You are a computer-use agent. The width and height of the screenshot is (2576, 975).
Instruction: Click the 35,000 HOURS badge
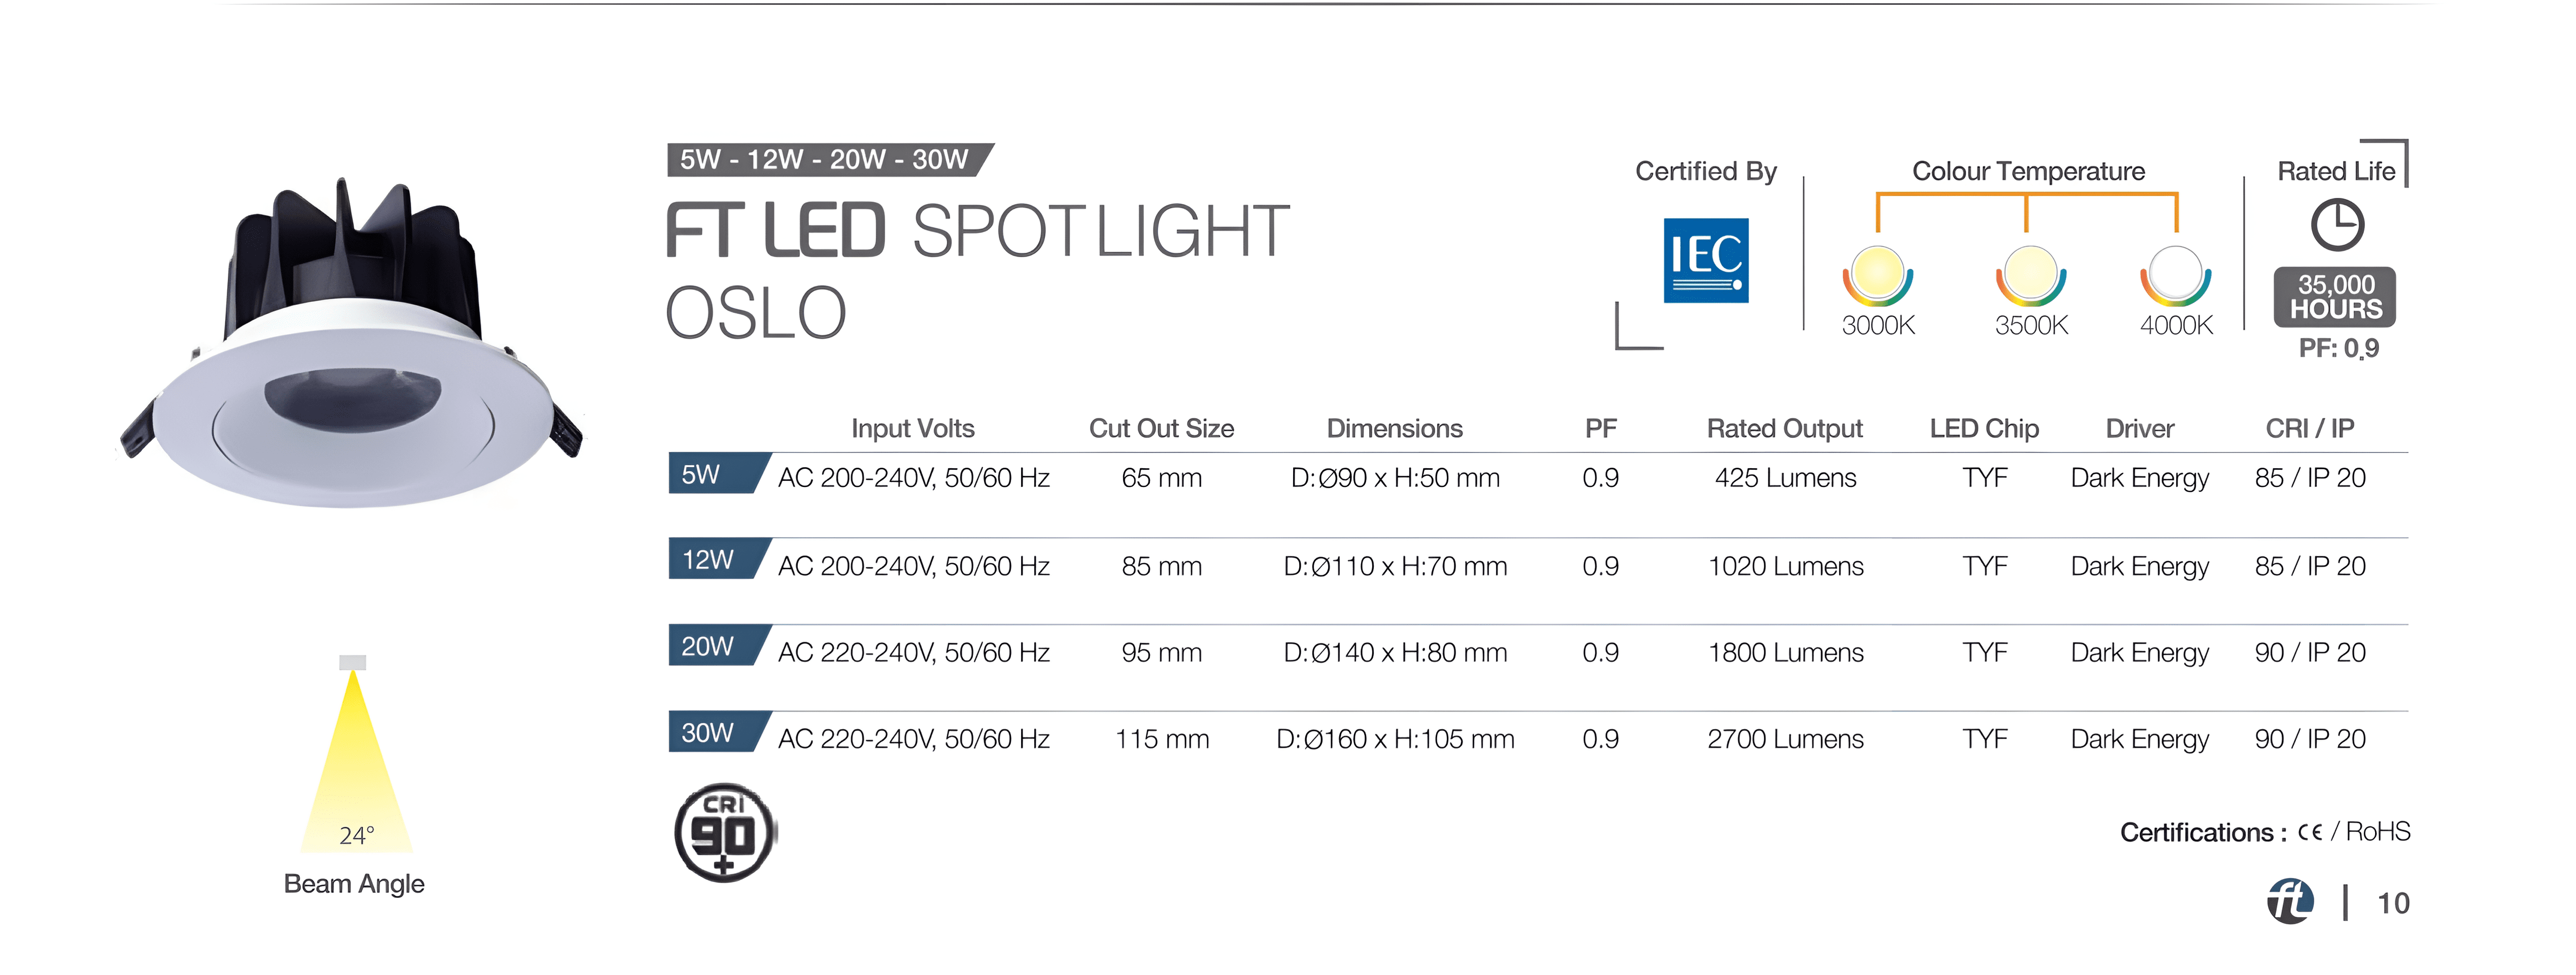pyautogui.click(x=2335, y=297)
